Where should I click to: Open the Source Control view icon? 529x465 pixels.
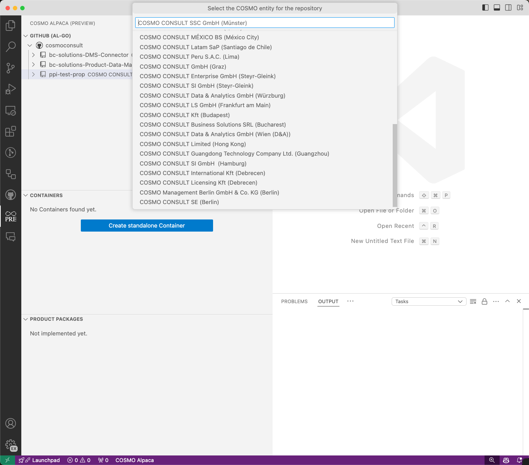click(x=11, y=68)
